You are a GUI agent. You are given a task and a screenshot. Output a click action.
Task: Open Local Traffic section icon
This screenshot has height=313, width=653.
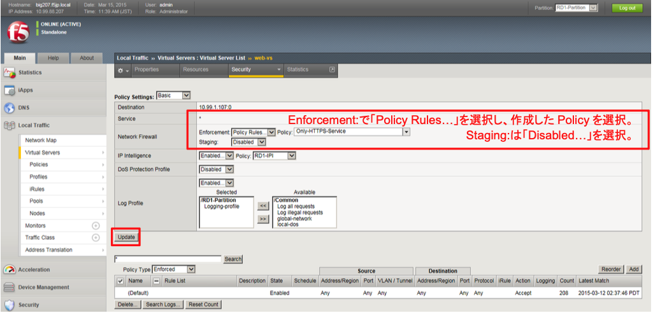pos(10,125)
